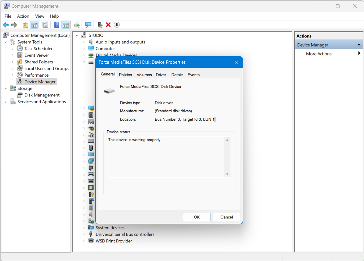This screenshot has width=364, height=261.
Task: Click the Services and Applications icon
Action: click(13, 101)
